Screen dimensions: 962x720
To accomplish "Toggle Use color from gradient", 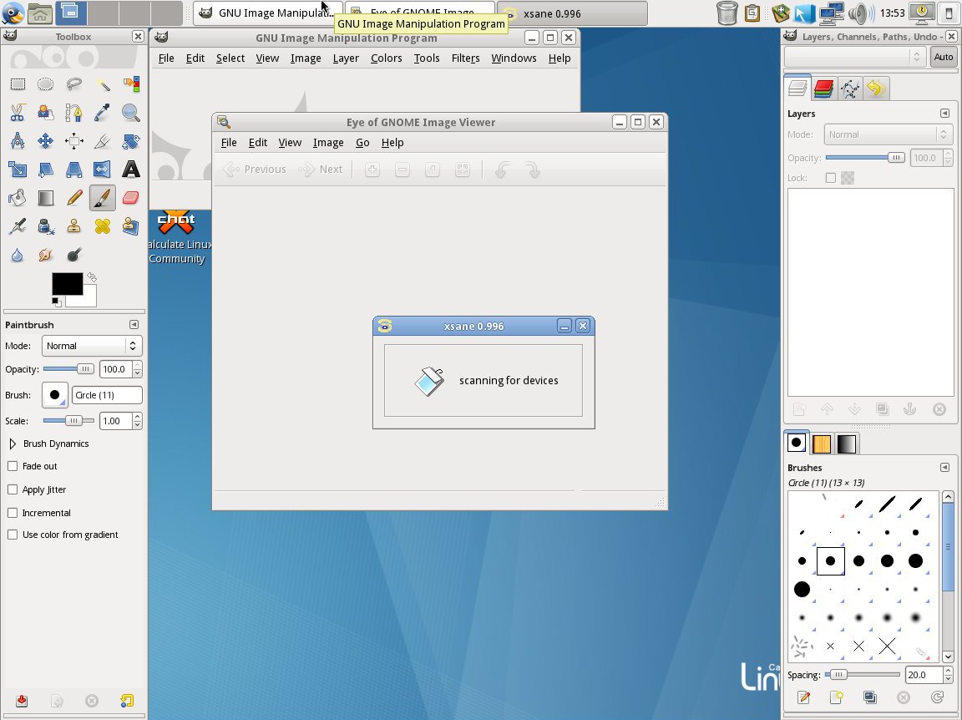I will [x=13, y=535].
